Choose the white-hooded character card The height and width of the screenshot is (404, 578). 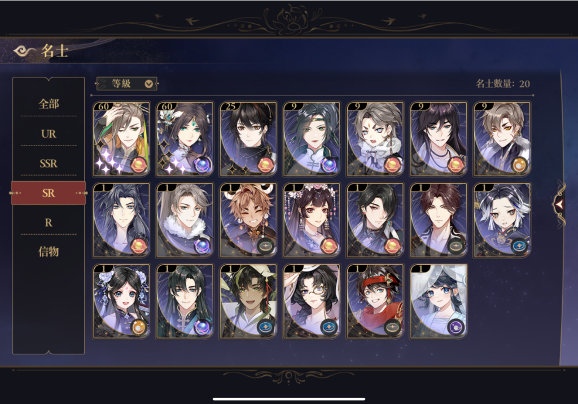pos(438,301)
